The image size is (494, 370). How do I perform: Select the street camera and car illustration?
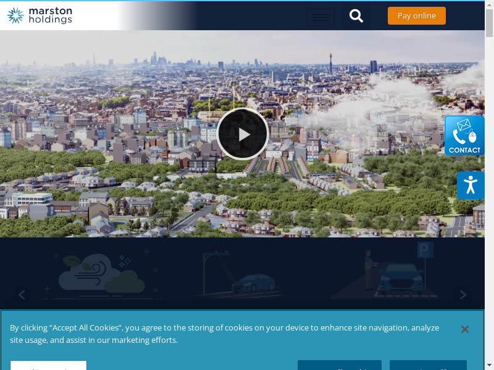tap(241, 274)
